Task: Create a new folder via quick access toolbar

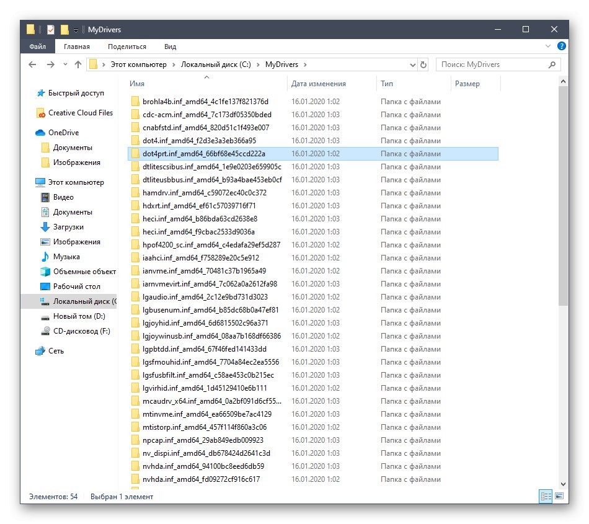Action: click(64, 29)
